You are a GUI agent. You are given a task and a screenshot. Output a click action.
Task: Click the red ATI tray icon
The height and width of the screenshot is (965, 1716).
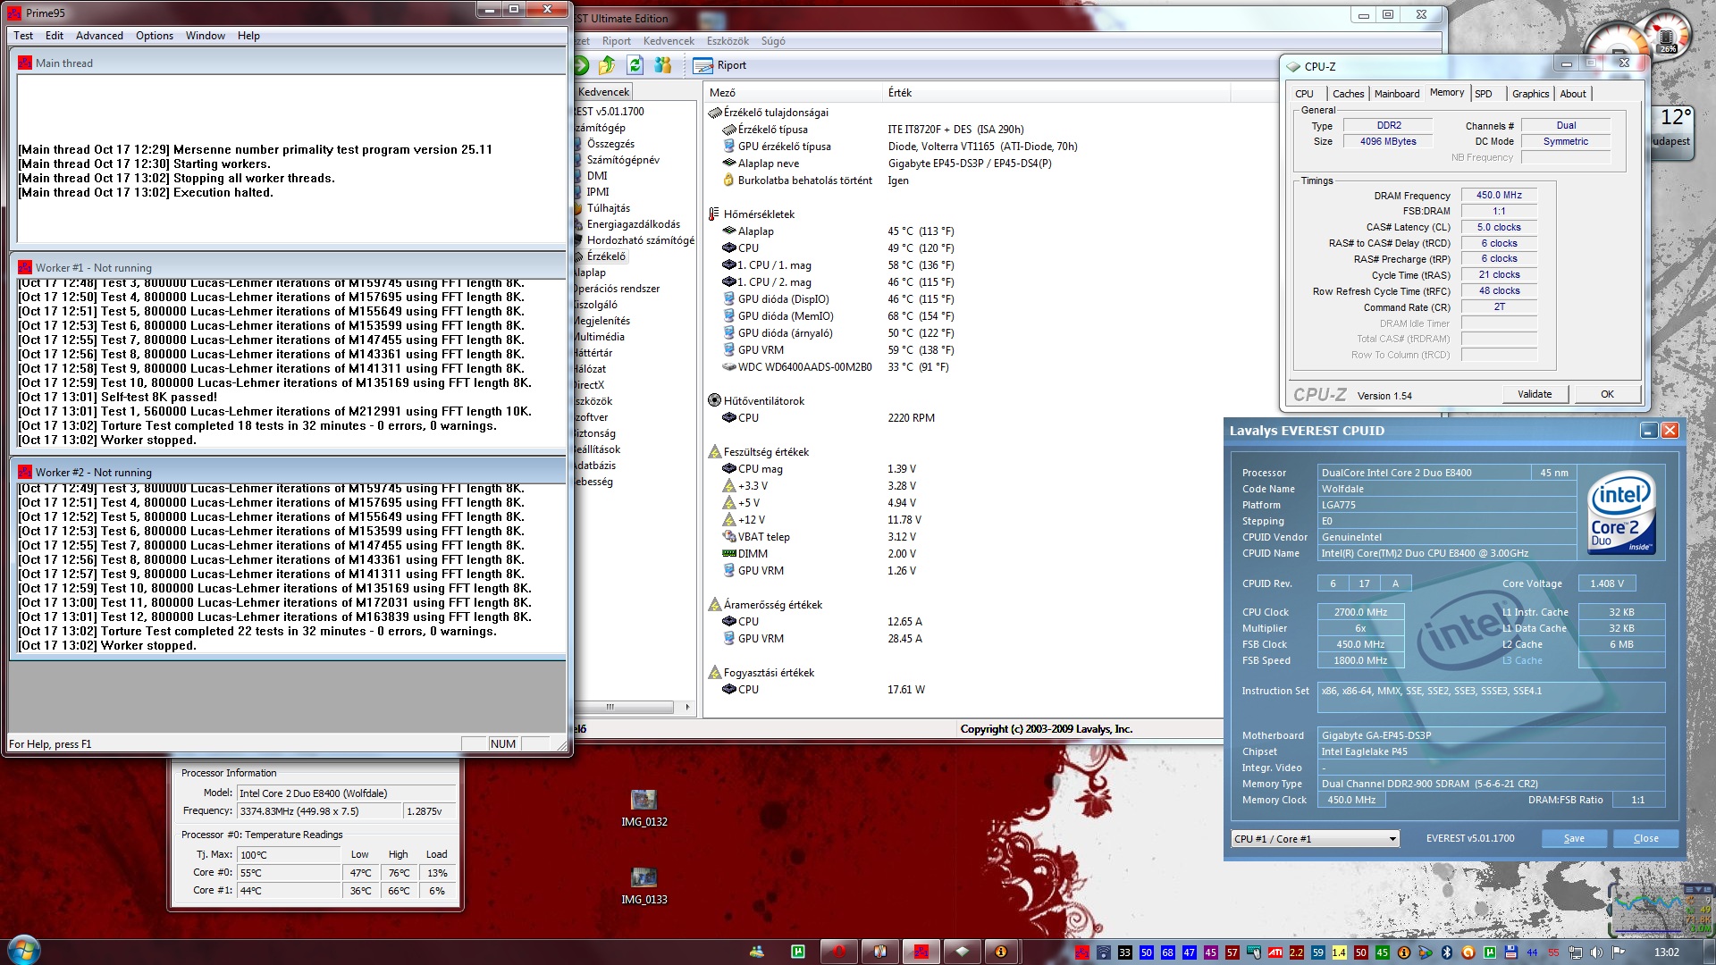[1275, 952]
